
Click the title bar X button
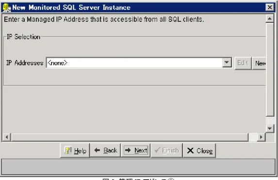click(270, 7)
